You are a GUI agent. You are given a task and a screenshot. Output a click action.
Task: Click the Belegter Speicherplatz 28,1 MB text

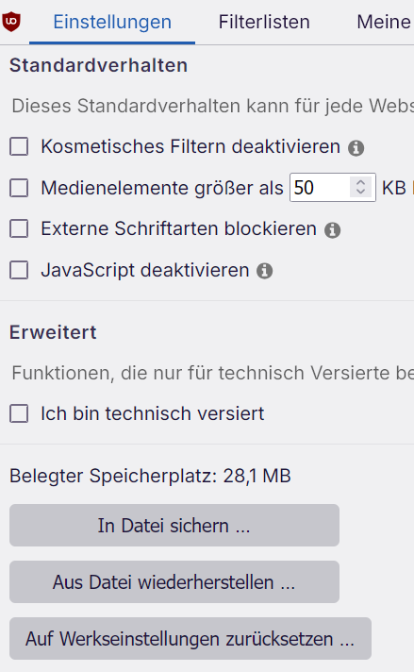pos(150,476)
